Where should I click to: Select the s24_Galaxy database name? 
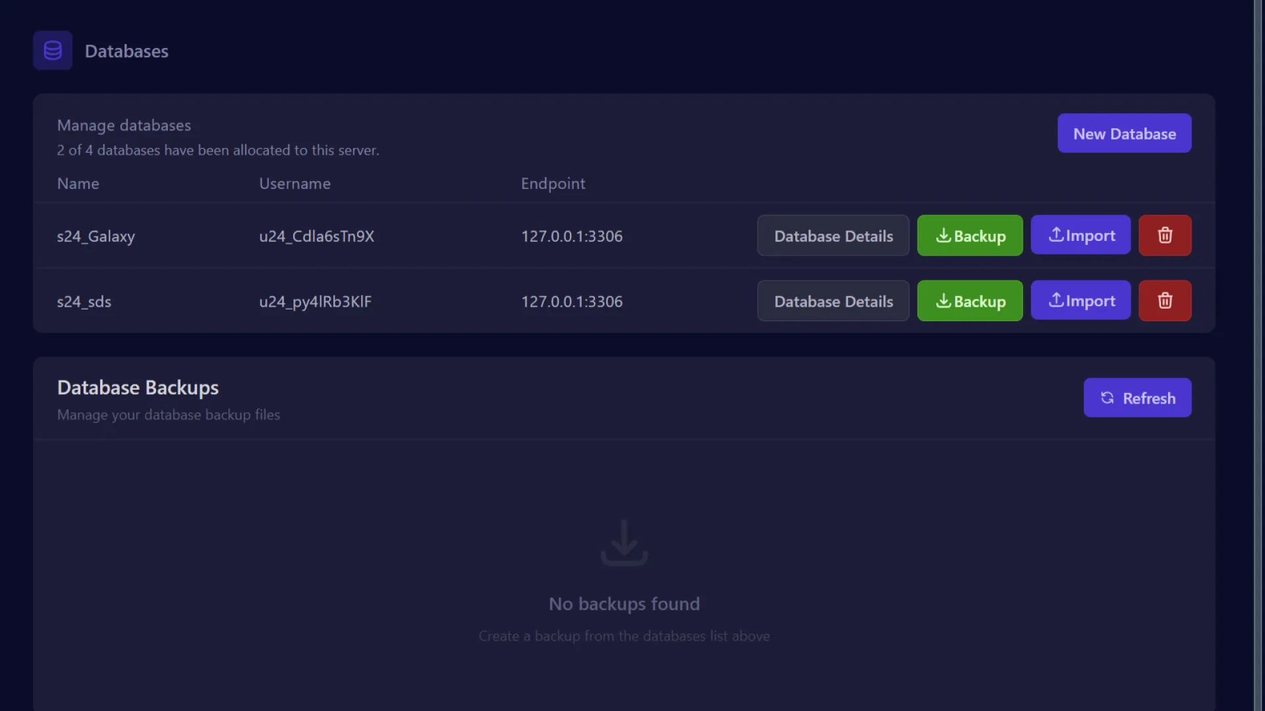click(x=96, y=236)
